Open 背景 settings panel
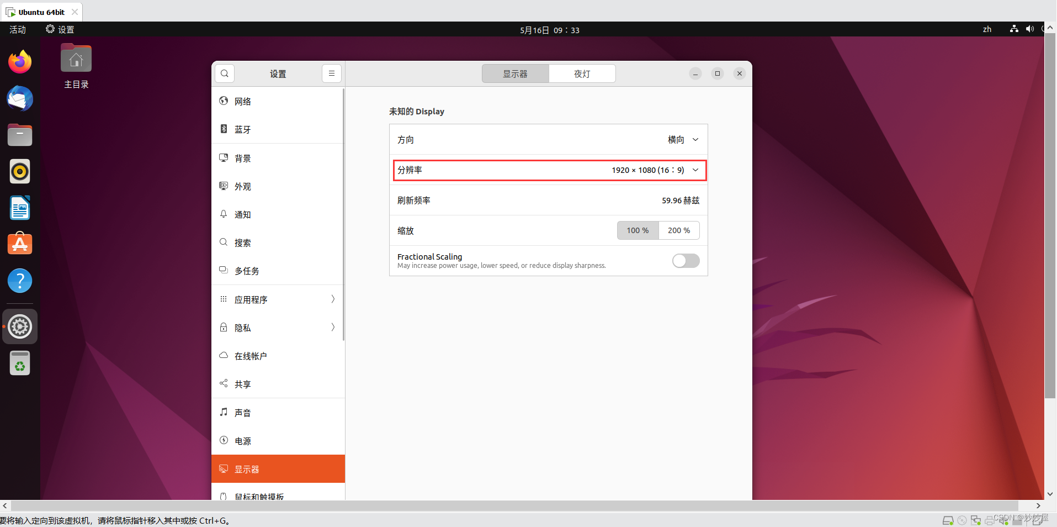The height and width of the screenshot is (527, 1057). click(x=278, y=158)
